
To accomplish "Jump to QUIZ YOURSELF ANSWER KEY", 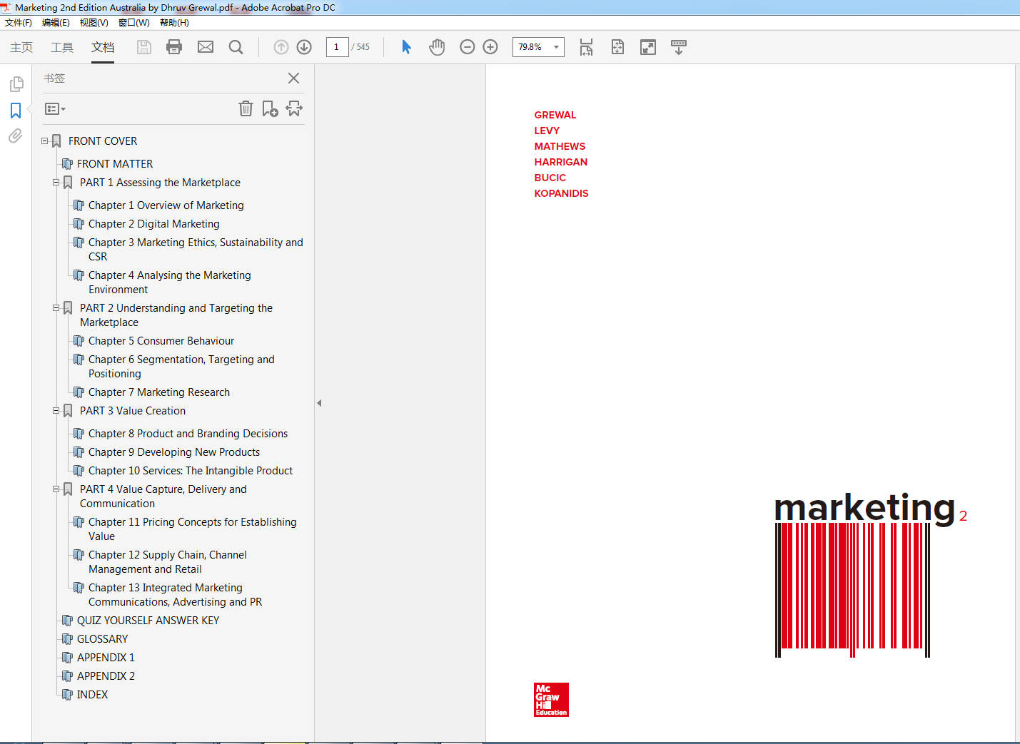I will (148, 621).
